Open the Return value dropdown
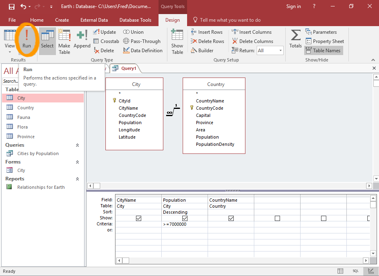 click(280, 51)
